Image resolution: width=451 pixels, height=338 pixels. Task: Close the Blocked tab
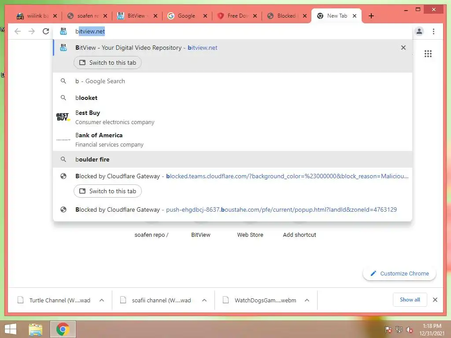(305, 16)
